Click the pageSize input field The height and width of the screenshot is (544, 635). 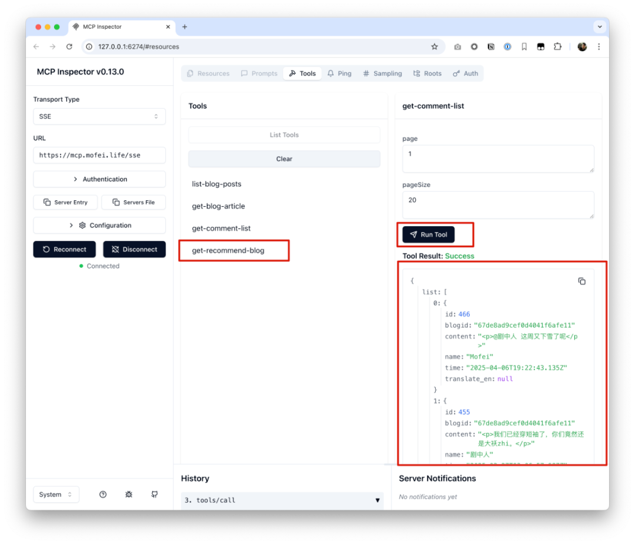(498, 204)
